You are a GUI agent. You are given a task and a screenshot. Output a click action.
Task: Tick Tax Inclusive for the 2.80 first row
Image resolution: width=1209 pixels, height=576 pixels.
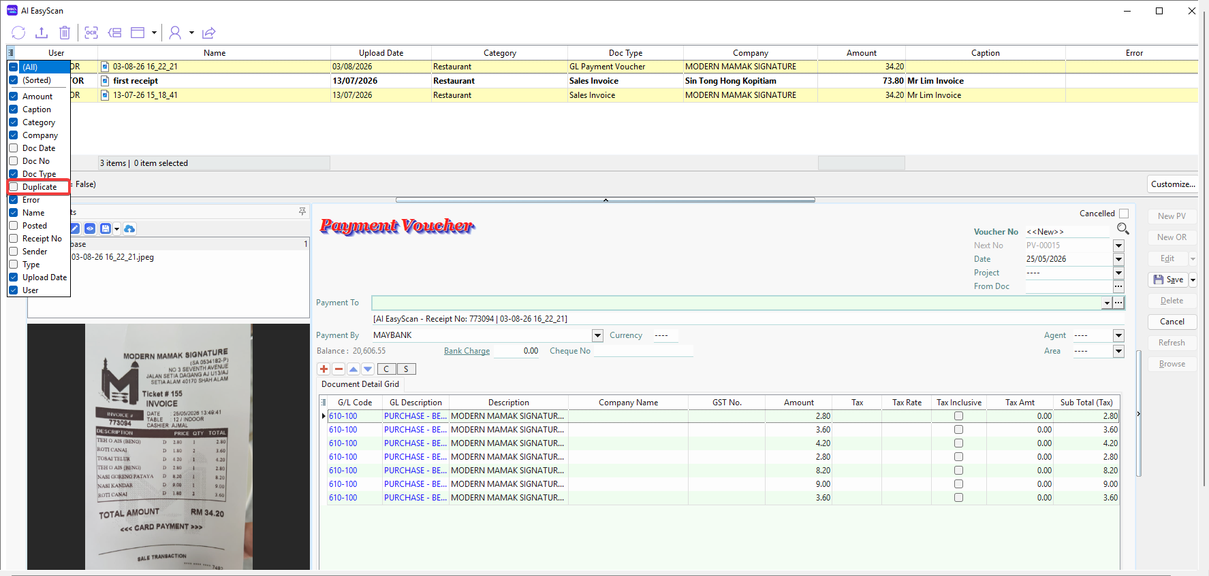click(958, 416)
